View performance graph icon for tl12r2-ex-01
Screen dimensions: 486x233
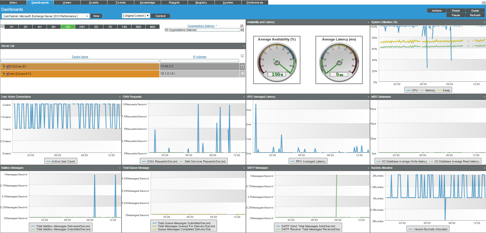point(7,66)
